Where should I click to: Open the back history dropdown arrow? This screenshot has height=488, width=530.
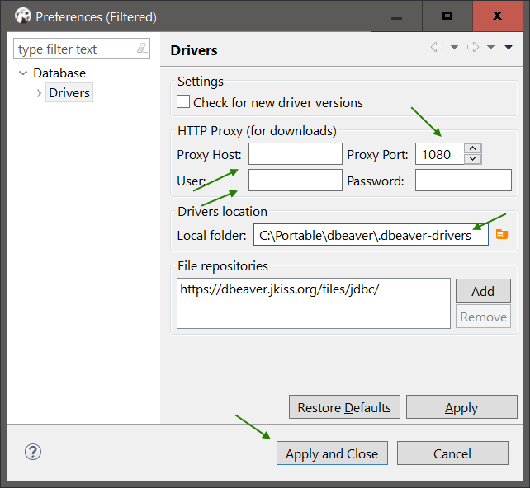(455, 47)
